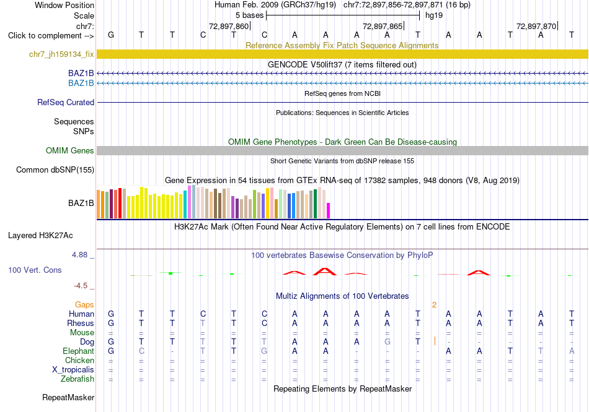This screenshot has height=412, width=589.
Task: Click the magenta bar ending the GTEx chart
Action: tap(329, 211)
